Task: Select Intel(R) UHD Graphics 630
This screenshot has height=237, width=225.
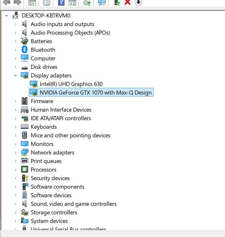Action: [71, 84]
